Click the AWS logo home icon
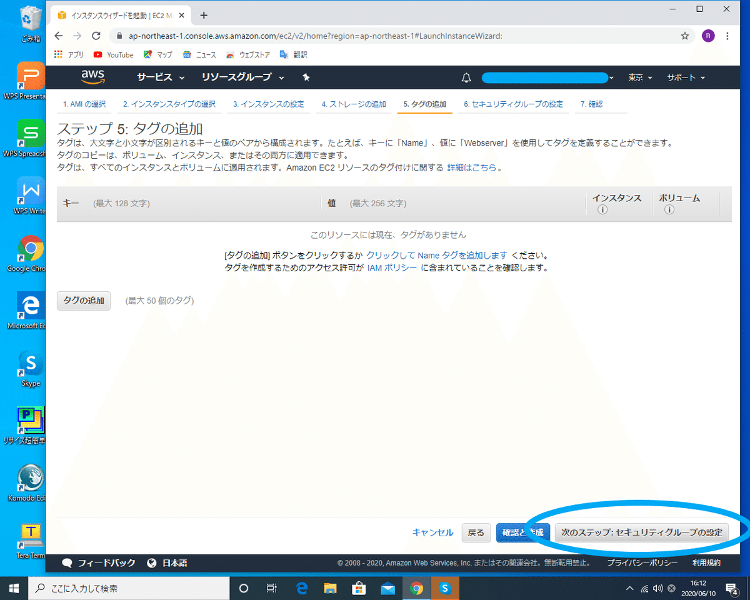This screenshot has width=750, height=600. (92, 77)
